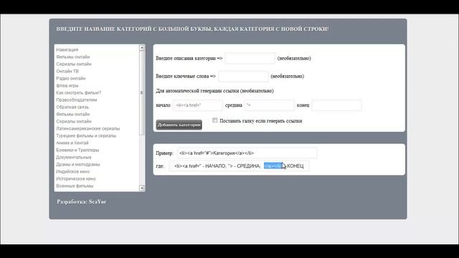
Task: Select the 'Навигация' line in the list
Action: point(67,49)
